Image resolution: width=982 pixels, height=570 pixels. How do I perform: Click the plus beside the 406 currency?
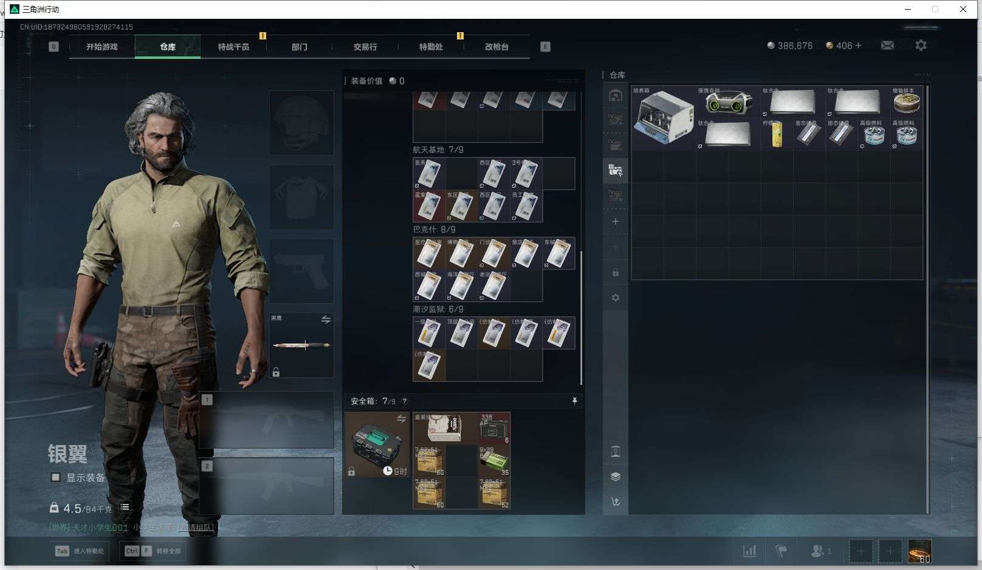point(858,46)
